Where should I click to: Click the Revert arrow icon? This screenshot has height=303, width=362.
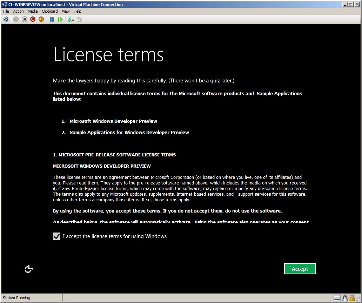(79, 19)
